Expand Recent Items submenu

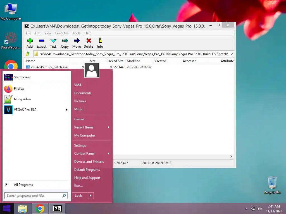click(x=109, y=127)
